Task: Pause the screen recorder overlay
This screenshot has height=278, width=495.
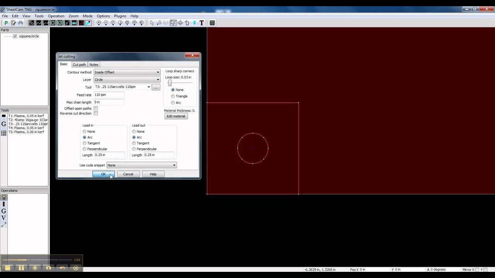Action: (x=21, y=268)
